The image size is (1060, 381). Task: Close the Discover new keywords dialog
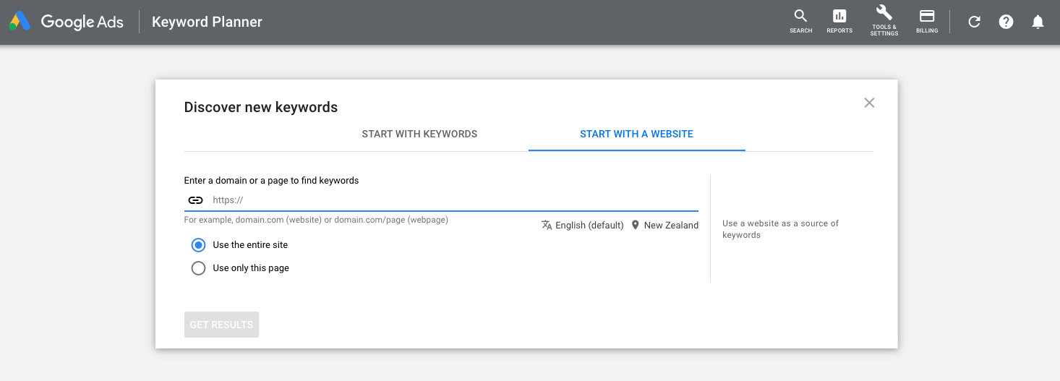[869, 103]
